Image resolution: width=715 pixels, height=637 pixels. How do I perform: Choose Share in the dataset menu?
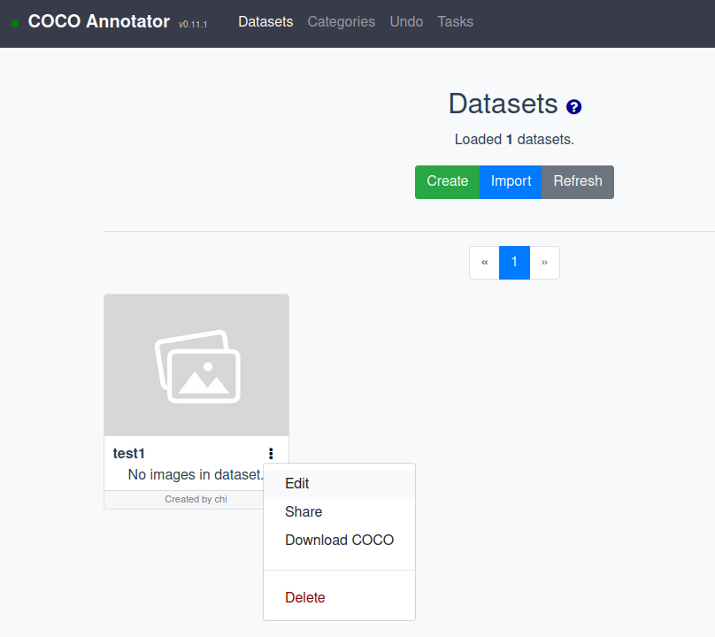(x=339, y=511)
